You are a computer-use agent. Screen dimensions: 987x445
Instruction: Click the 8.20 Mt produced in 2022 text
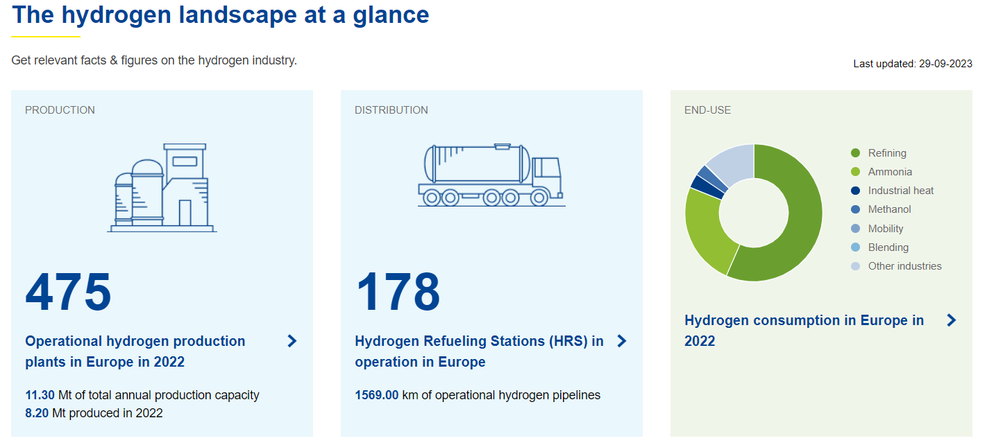94,413
